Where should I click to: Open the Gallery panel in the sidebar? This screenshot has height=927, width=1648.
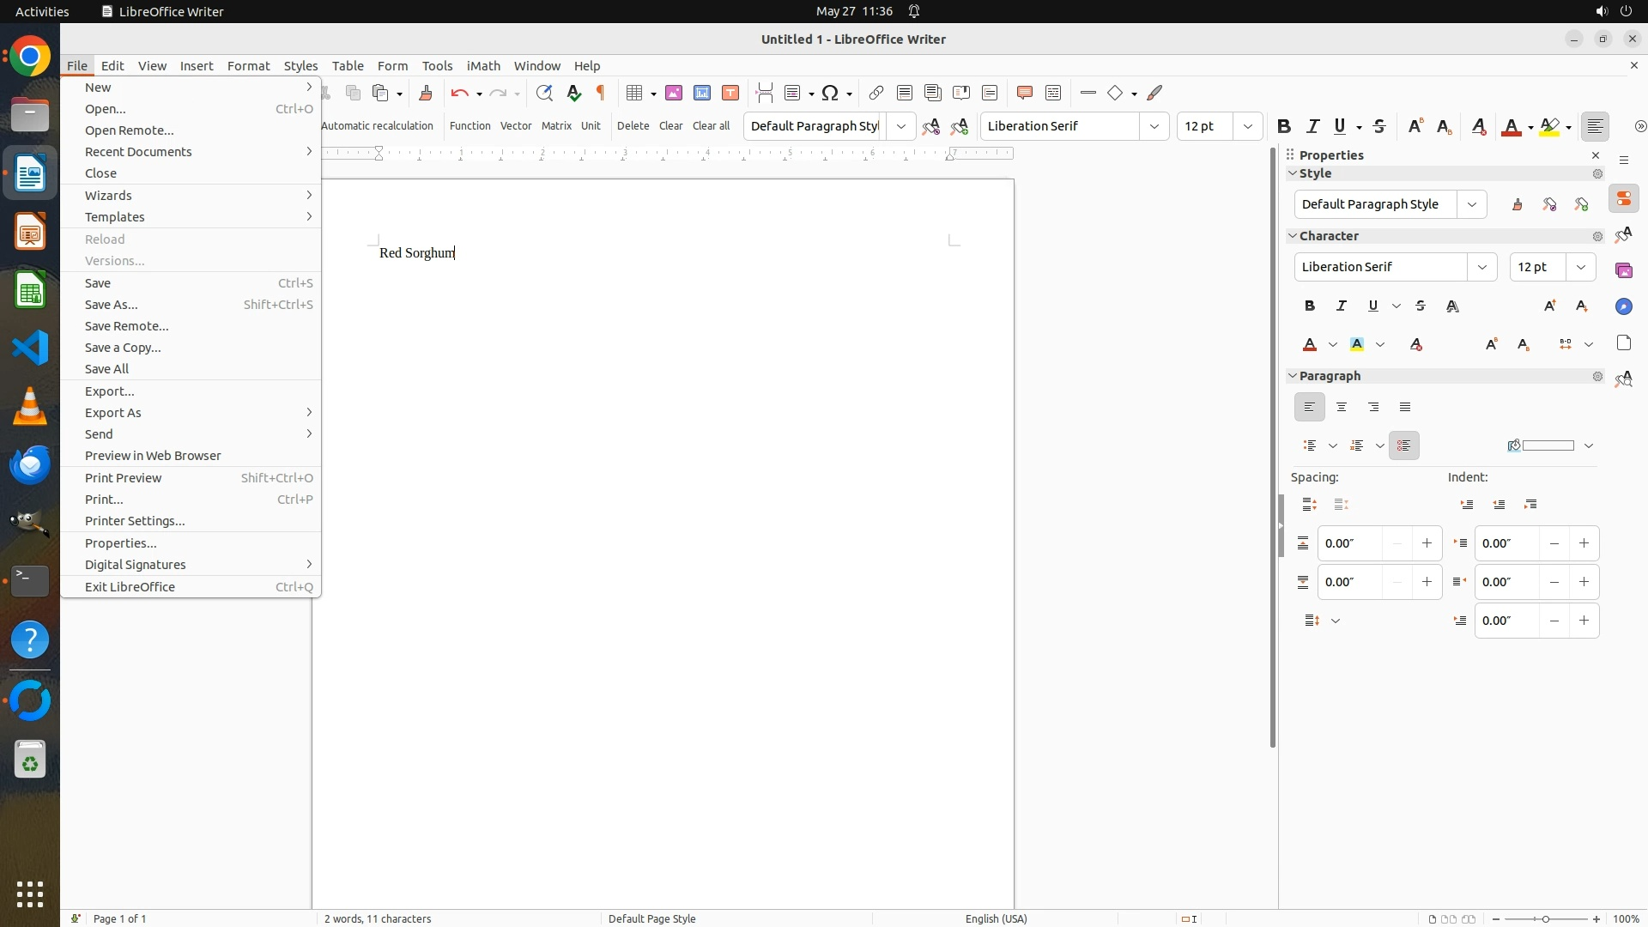click(x=1624, y=270)
